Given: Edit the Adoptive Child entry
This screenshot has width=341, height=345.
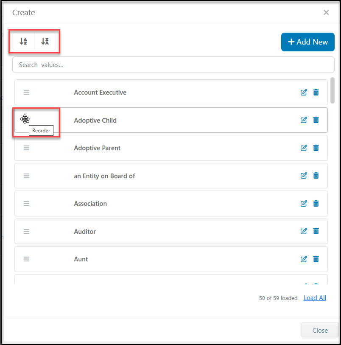Looking at the screenshot, I should (304, 120).
